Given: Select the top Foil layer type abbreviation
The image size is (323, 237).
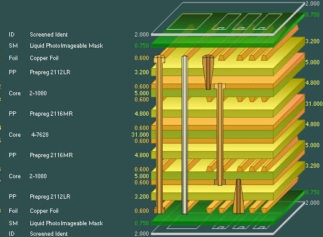Looking at the screenshot, I should coord(13,58).
